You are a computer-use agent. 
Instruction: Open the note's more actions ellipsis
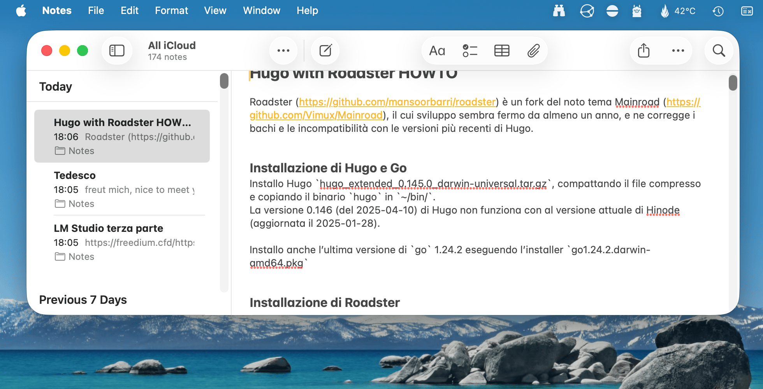678,51
